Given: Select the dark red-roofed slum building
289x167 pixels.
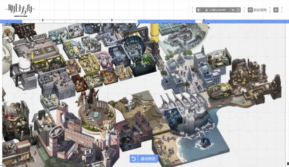Looking at the screenshot, I should click(x=136, y=131).
